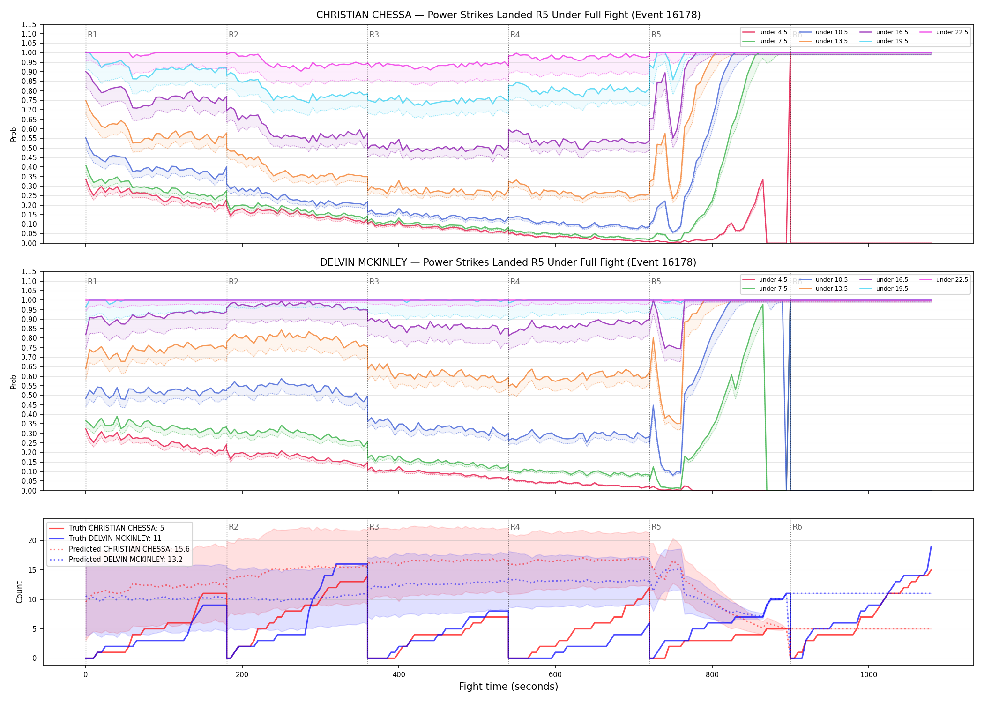Click the x-axis tick label 800

click(712, 674)
